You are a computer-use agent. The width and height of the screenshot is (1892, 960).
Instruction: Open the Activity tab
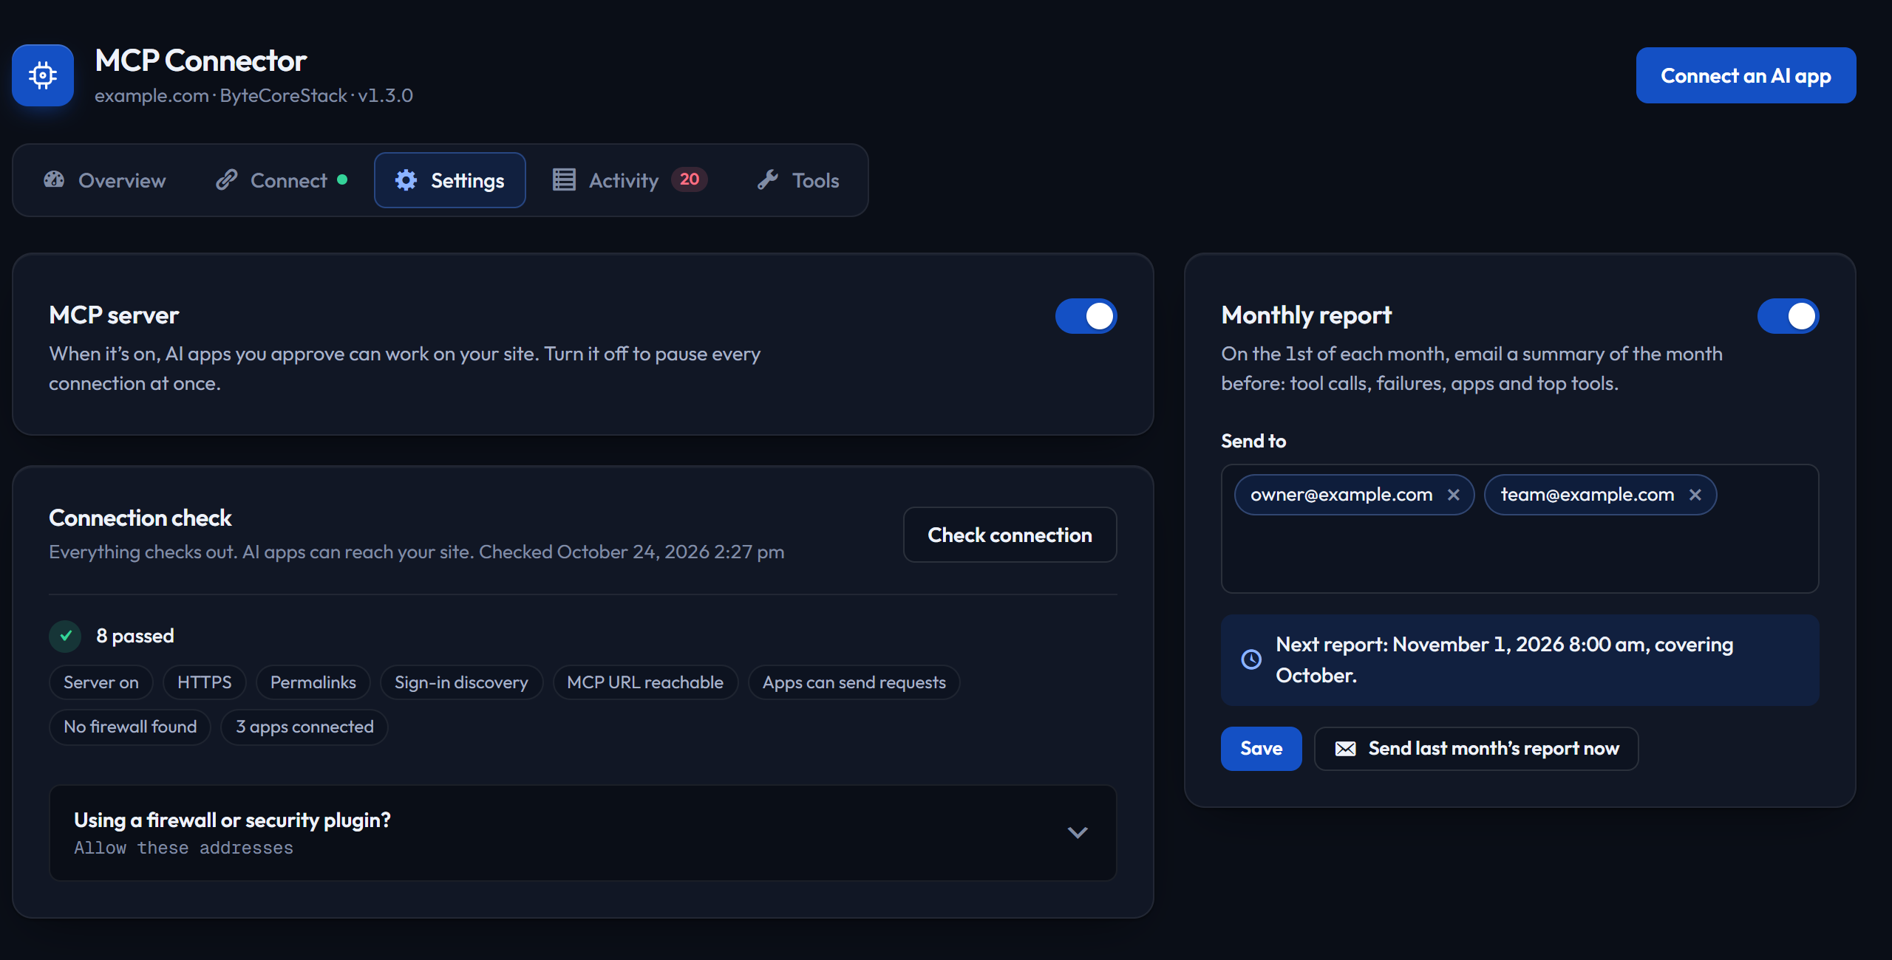tap(630, 180)
